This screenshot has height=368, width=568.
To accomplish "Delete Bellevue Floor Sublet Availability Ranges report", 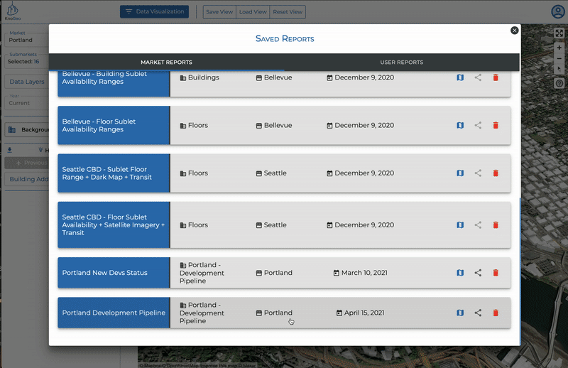I will pyautogui.click(x=496, y=125).
